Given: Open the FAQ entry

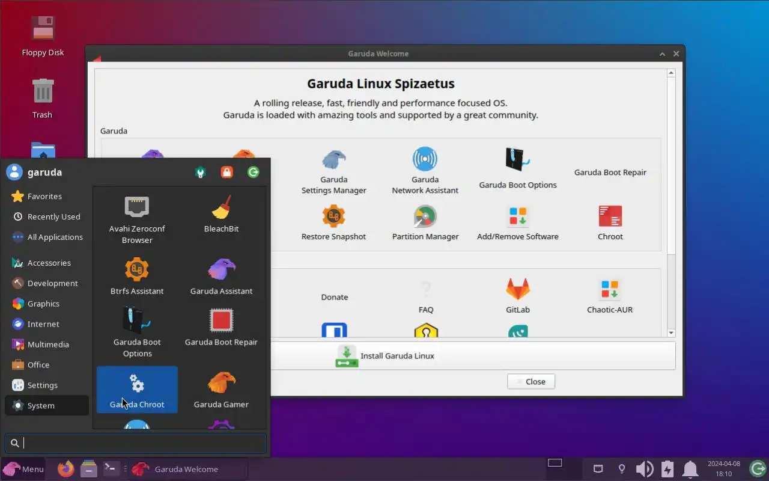Looking at the screenshot, I should 426,296.
